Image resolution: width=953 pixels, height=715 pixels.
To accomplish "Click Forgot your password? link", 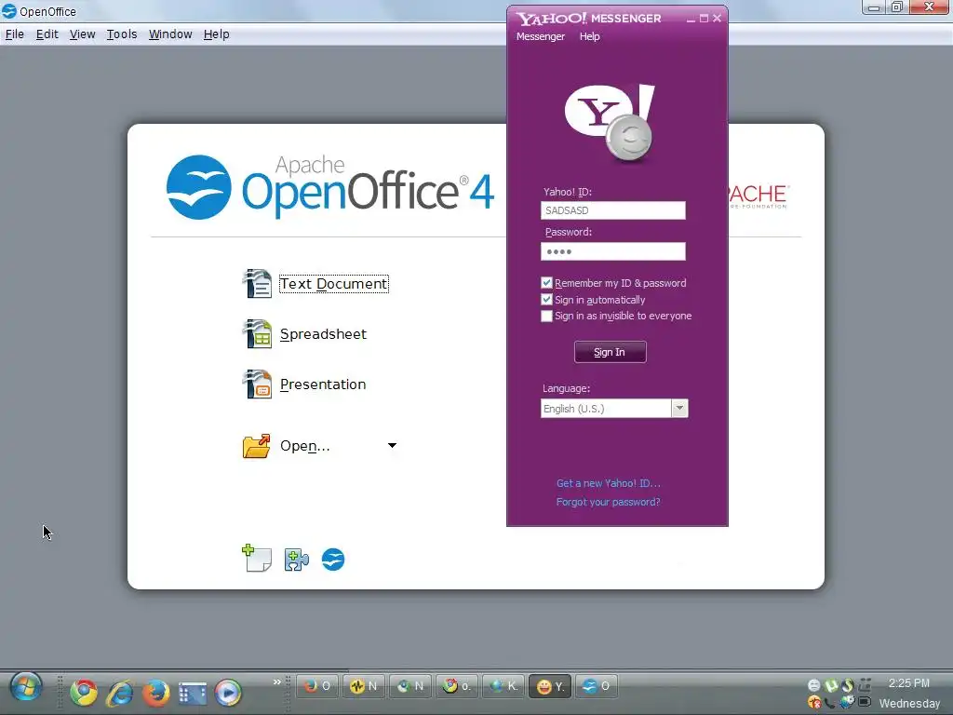I will pyautogui.click(x=608, y=502).
